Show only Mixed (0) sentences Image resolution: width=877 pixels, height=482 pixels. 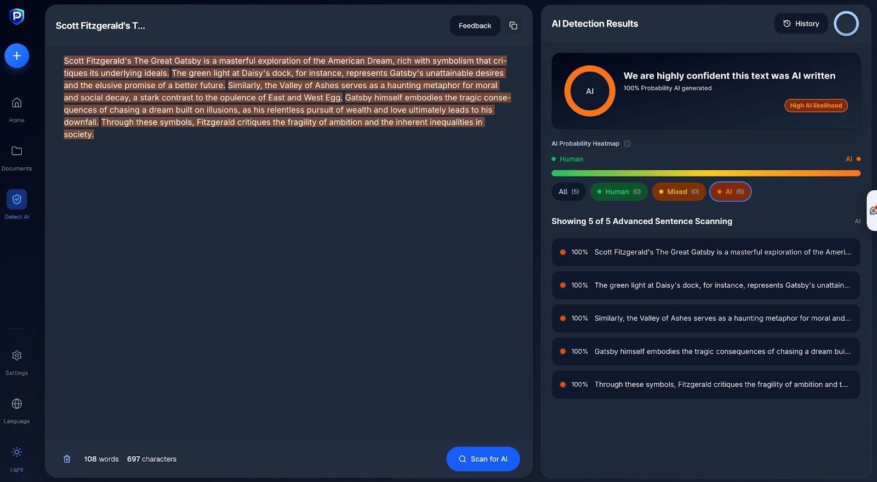pyautogui.click(x=679, y=192)
